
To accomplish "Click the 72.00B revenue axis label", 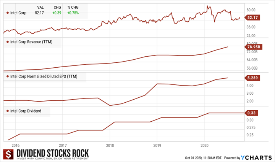I will coord(252,52).
